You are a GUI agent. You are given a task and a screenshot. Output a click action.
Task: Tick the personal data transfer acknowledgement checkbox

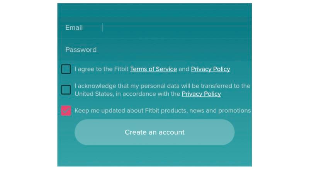66,90
